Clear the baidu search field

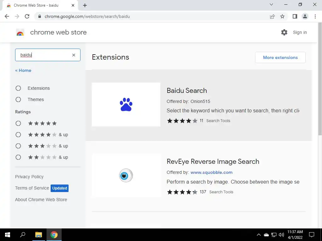click(x=74, y=55)
